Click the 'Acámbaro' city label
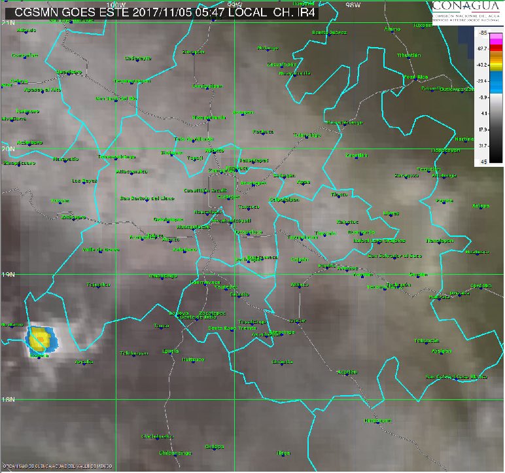This screenshot has width=505, height=473. pyautogui.click(x=29, y=143)
